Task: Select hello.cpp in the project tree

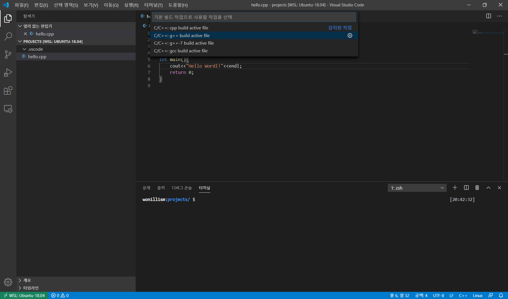Action: pyautogui.click(x=76, y=56)
